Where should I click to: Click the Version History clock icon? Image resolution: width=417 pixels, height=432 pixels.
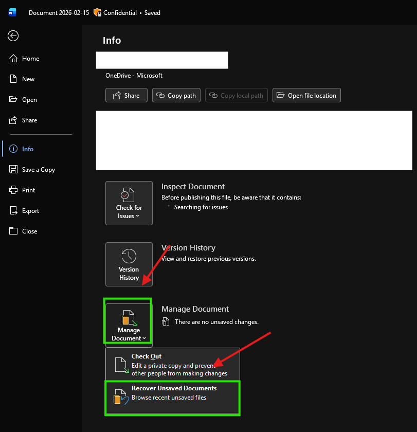click(129, 256)
